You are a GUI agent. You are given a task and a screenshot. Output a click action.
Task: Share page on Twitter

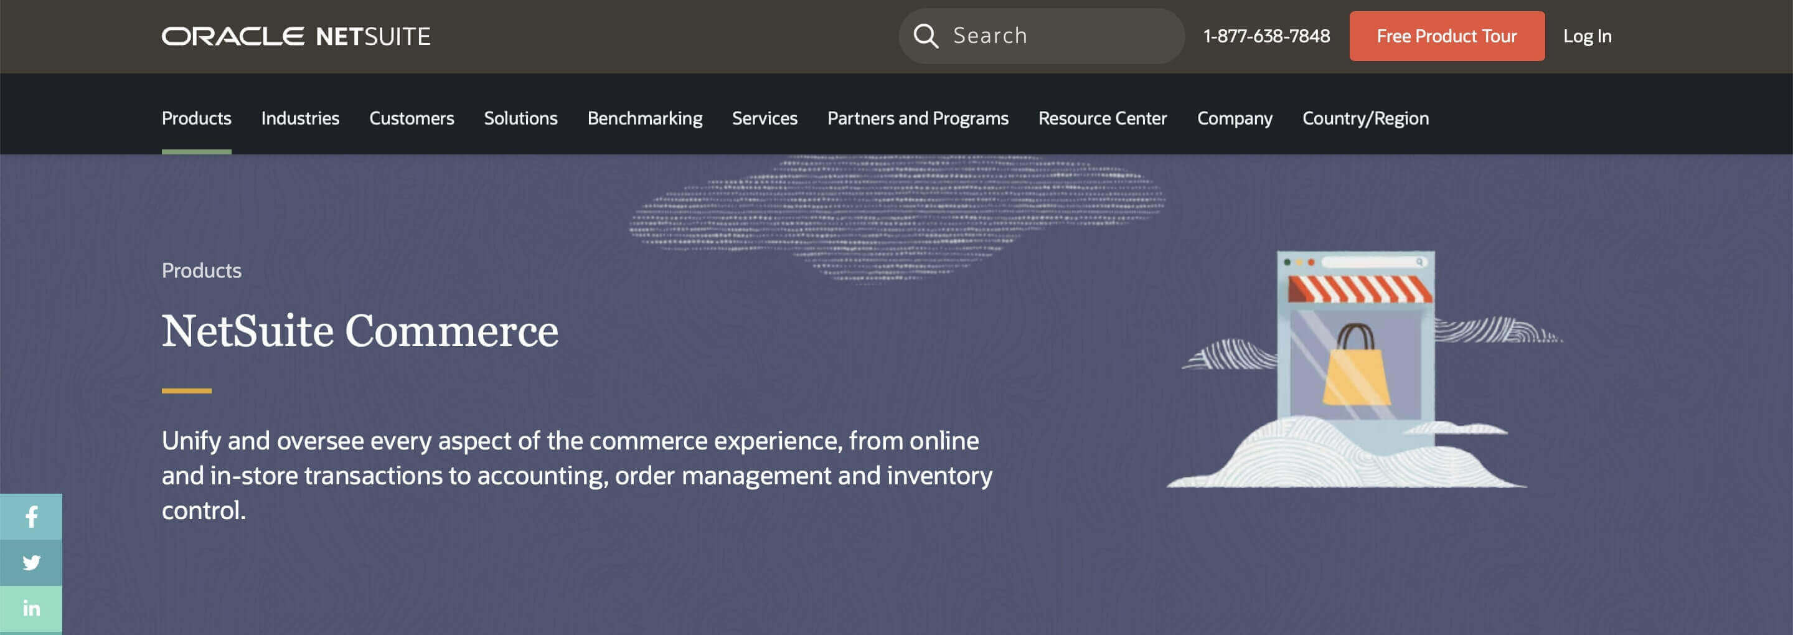point(31,563)
